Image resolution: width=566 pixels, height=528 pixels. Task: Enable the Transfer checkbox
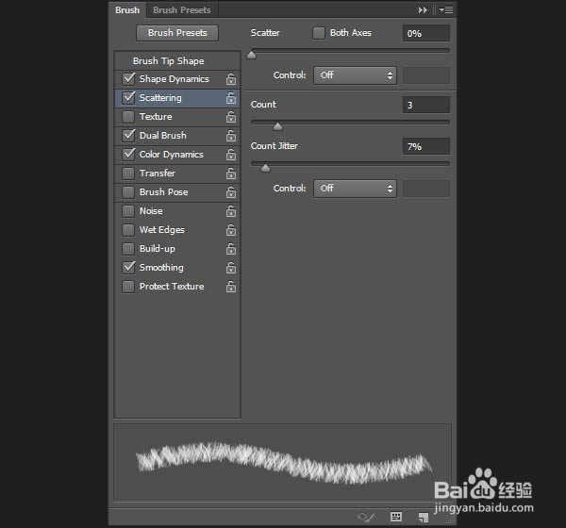point(128,173)
